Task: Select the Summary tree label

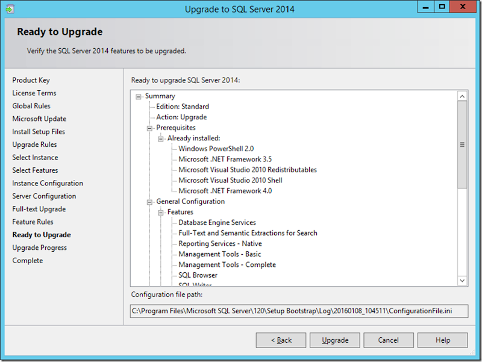Action: click(160, 96)
